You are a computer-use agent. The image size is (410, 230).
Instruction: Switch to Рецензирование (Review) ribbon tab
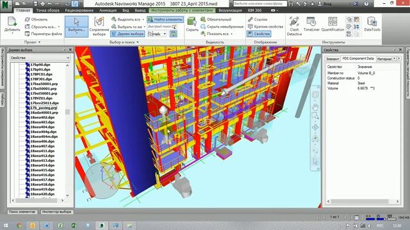coord(79,10)
